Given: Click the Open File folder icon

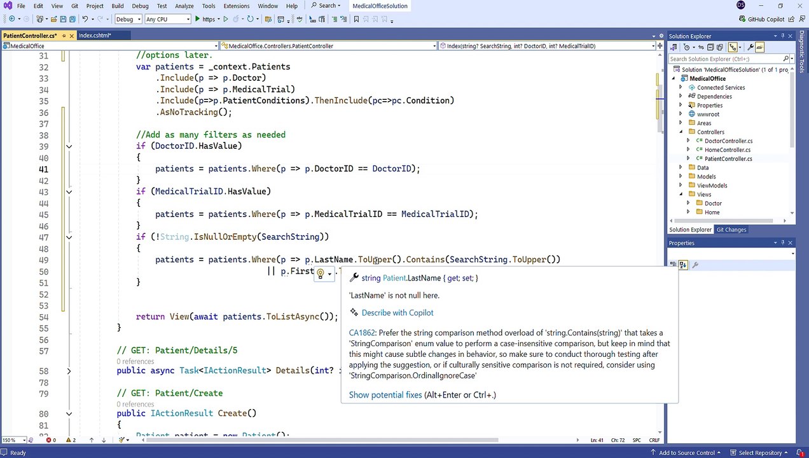Looking at the screenshot, I should pos(53,19).
